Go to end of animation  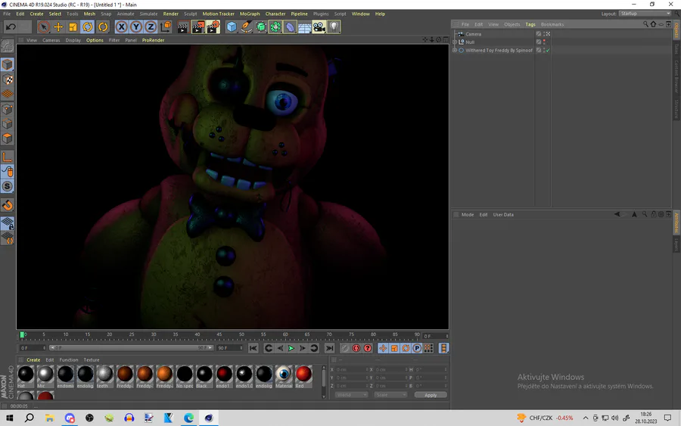(x=330, y=348)
